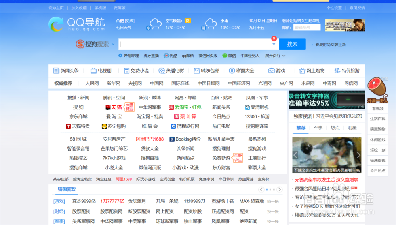396x225 pixels.
Task: Open the 生活百科 sidebar item
Action: click(378, 119)
